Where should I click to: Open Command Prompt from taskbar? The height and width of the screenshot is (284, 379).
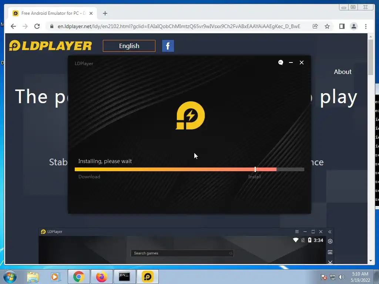point(124,277)
